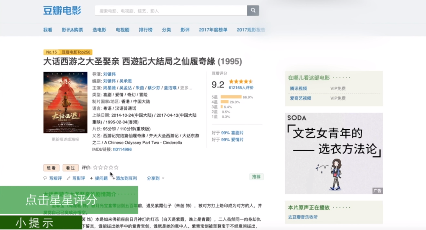Image resolution: width=426 pixels, height=230 pixels.
Task: Click 喜剧片 genre link
Action: click(237, 133)
